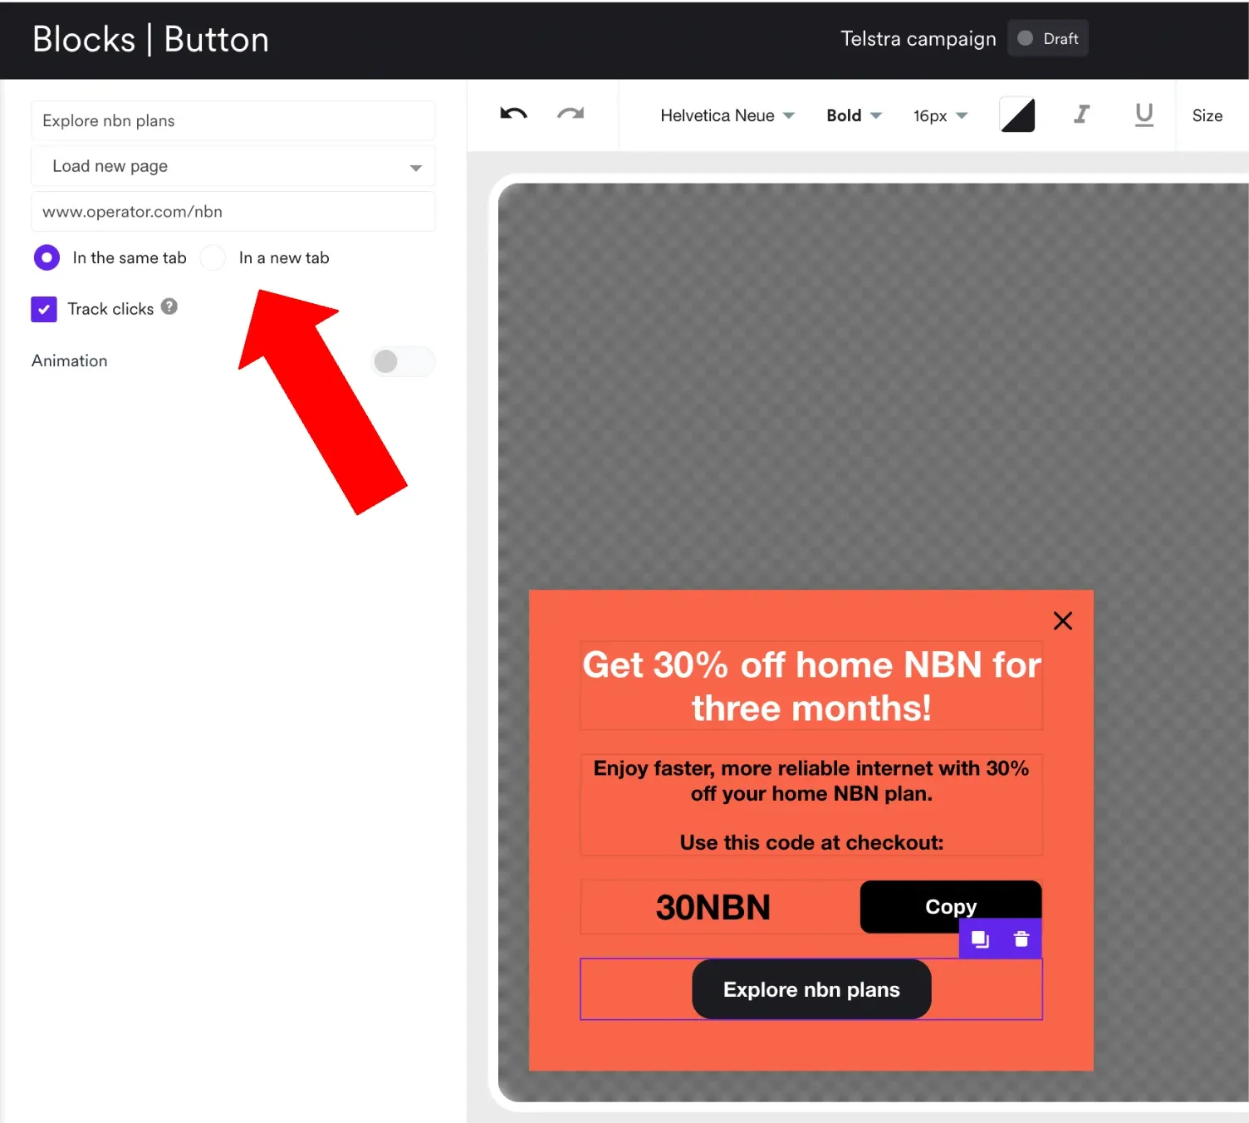Duplicate the selected button block
The width and height of the screenshot is (1249, 1123).
pos(980,939)
